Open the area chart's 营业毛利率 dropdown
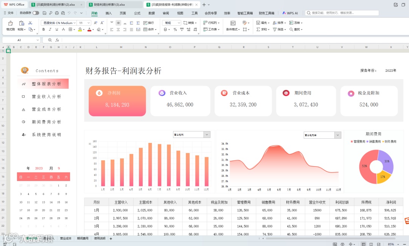Viewport: 409px width, 246px height. pyautogui.click(x=338, y=135)
